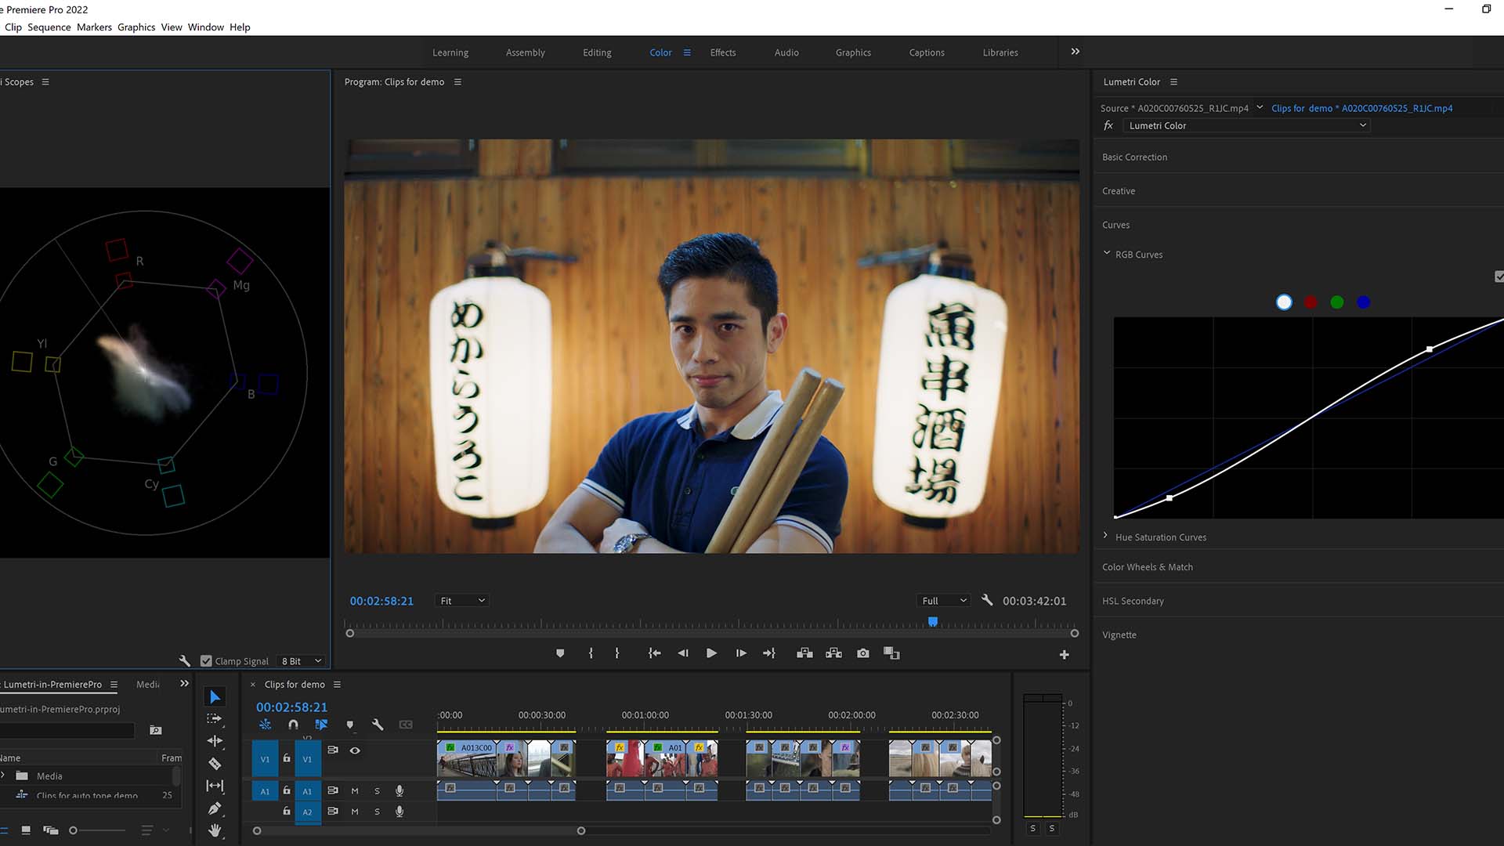Collapse the RGB Curves section
The image size is (1504, 846).
pyautogui.click(x=1107, y=252)
